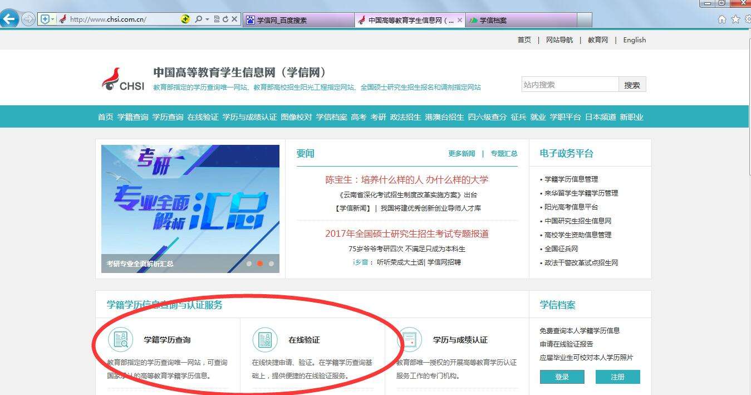The height and width of the screenshot is (395, 751).
Task: Open the address bar search magnifier
Action: [x=199, y=18]
